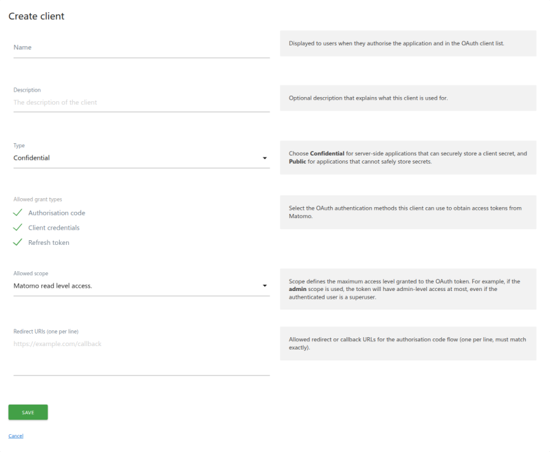Click the Create client page heading
Viewport: 550px width, 452px height.
(x=36, y=16)
